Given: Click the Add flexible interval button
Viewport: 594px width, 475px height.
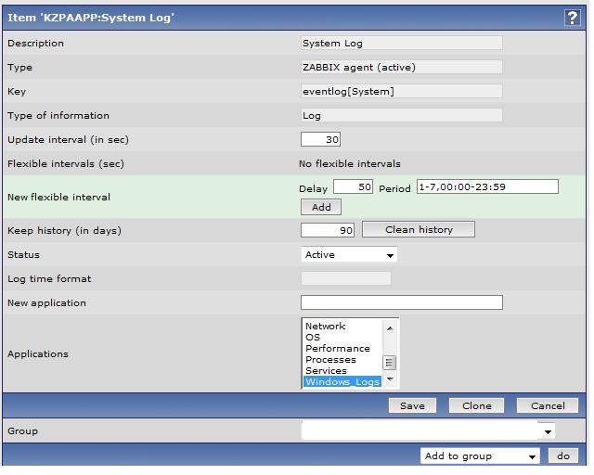Looking at the screenshot, I should pyautogui.click(x=321, y=207).
